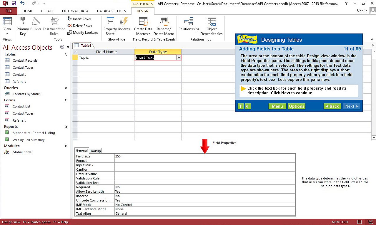Click the table grid vertical scrollbar down arrow
The height and width of the screenshot is (225, 376).
[x=374, y=138]
